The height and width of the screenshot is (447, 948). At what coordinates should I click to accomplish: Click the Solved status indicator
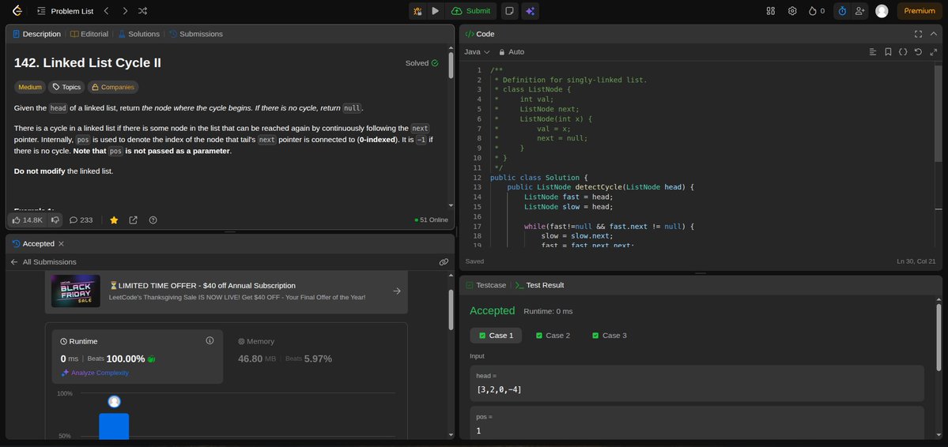point(422,63)
